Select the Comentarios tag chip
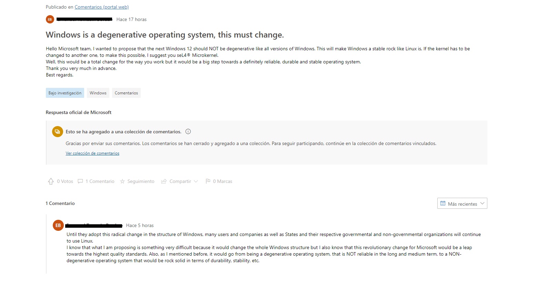Image resolution: width=537 pixels, height=298 pixels. click(126, 93)
